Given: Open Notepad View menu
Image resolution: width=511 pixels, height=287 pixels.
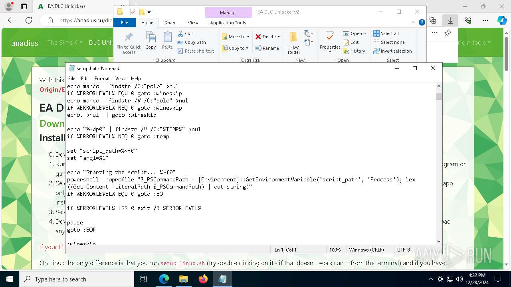Looking at the screenshot, I should click(x=120, y=79).
